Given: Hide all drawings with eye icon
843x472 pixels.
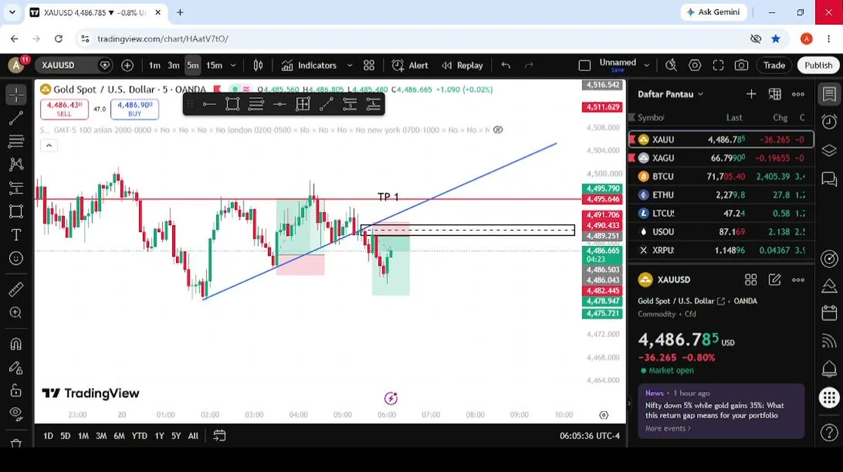Looking at the screenshot, I should pos(16,414).
